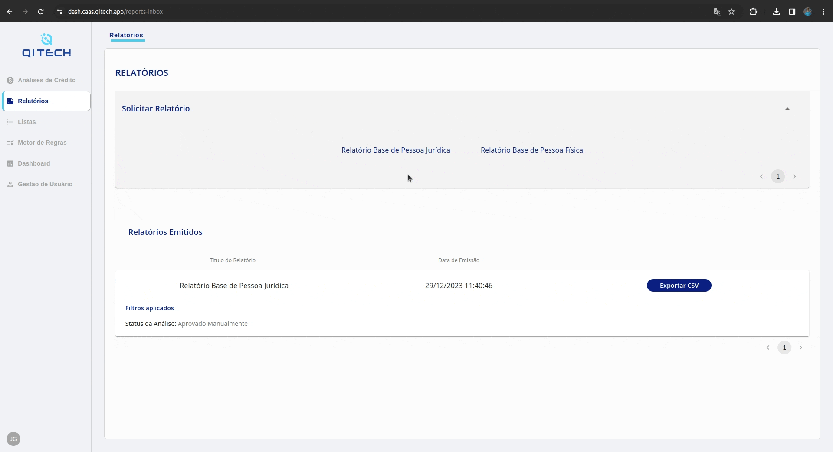Click the browser address bar URL
833x452 pixels.
click(x=115, y=12)
